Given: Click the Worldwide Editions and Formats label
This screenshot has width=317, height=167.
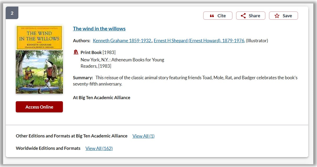Looking at the screenshot, I should [48, 148].
